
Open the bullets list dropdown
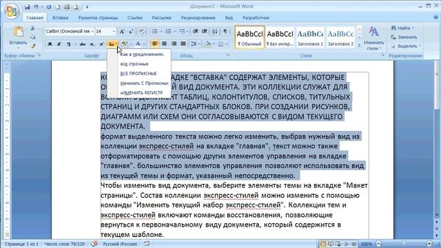tap(161, 32)
